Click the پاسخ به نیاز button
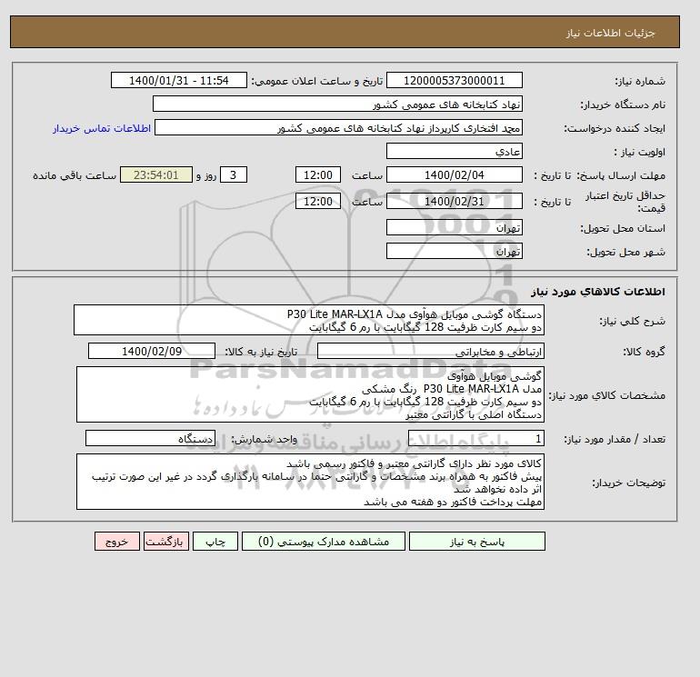The width and height of the screenshot is (700, 677). point(476,542)
